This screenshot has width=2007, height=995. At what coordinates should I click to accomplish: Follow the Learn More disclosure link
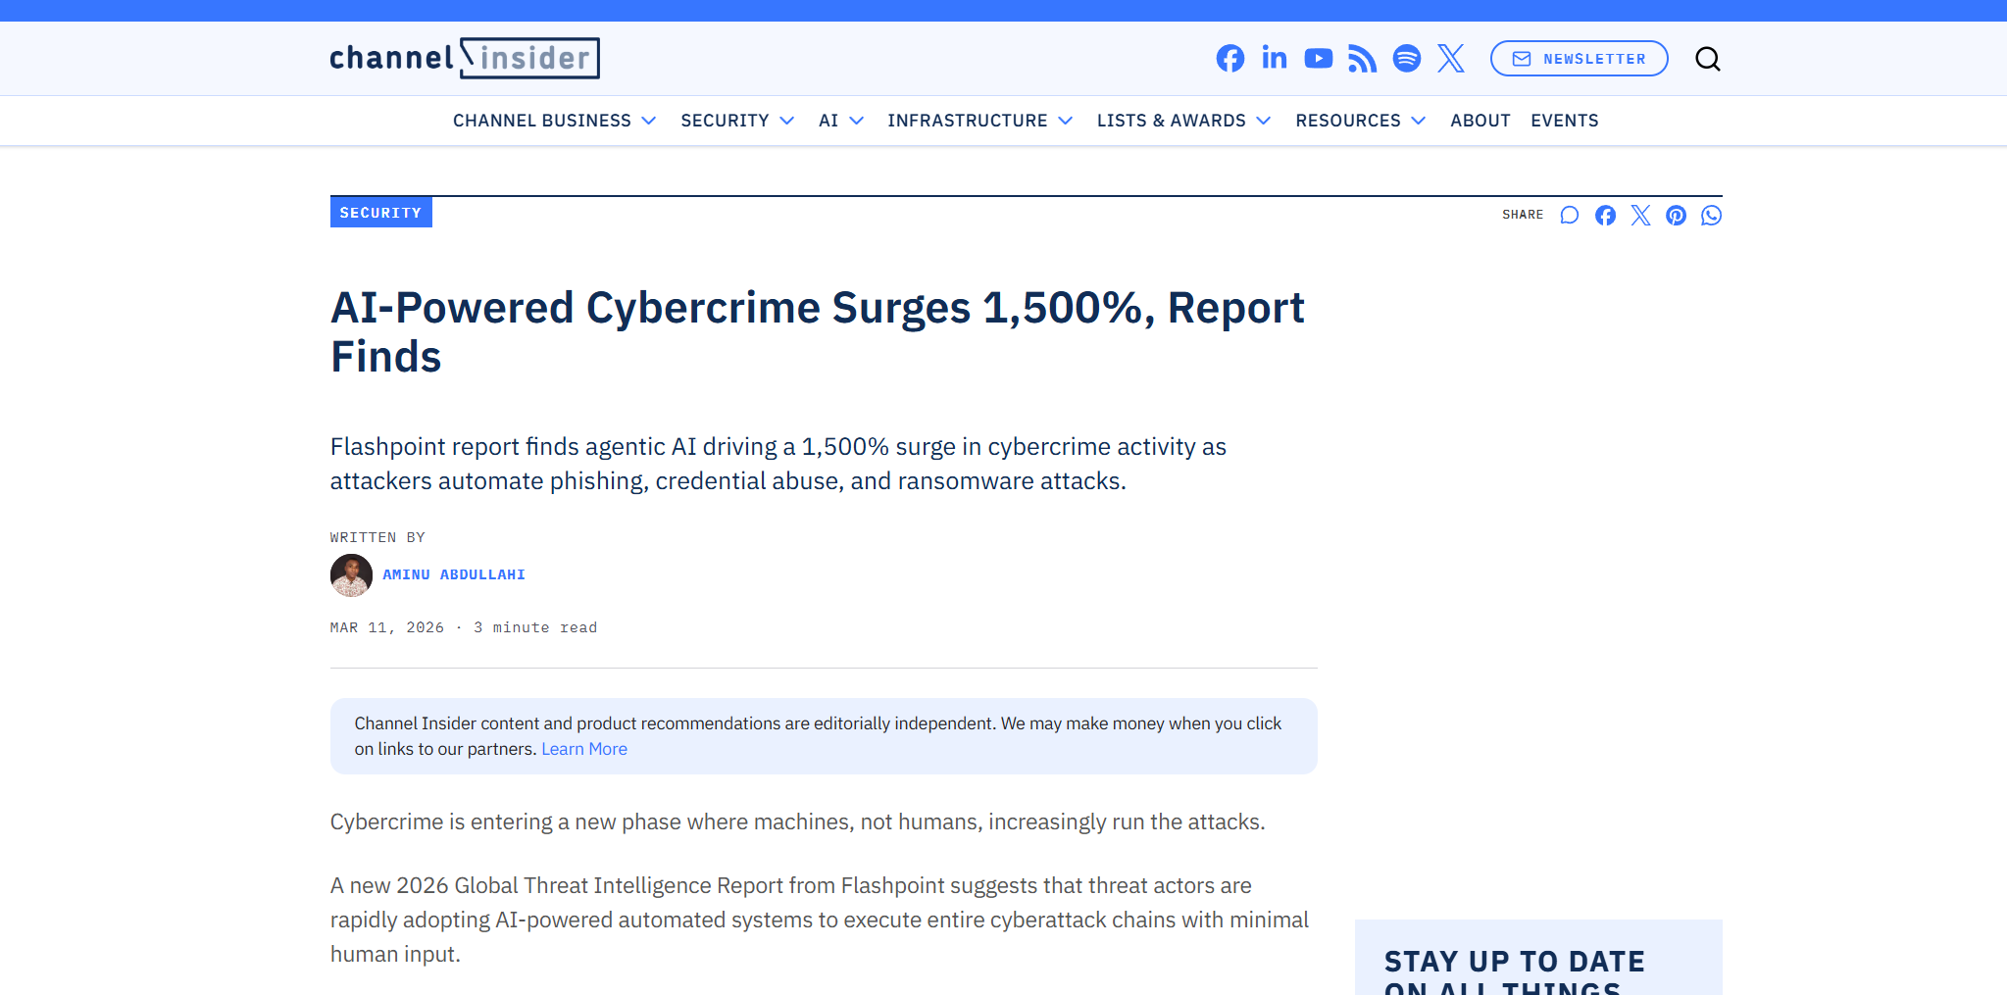point(584,749)
